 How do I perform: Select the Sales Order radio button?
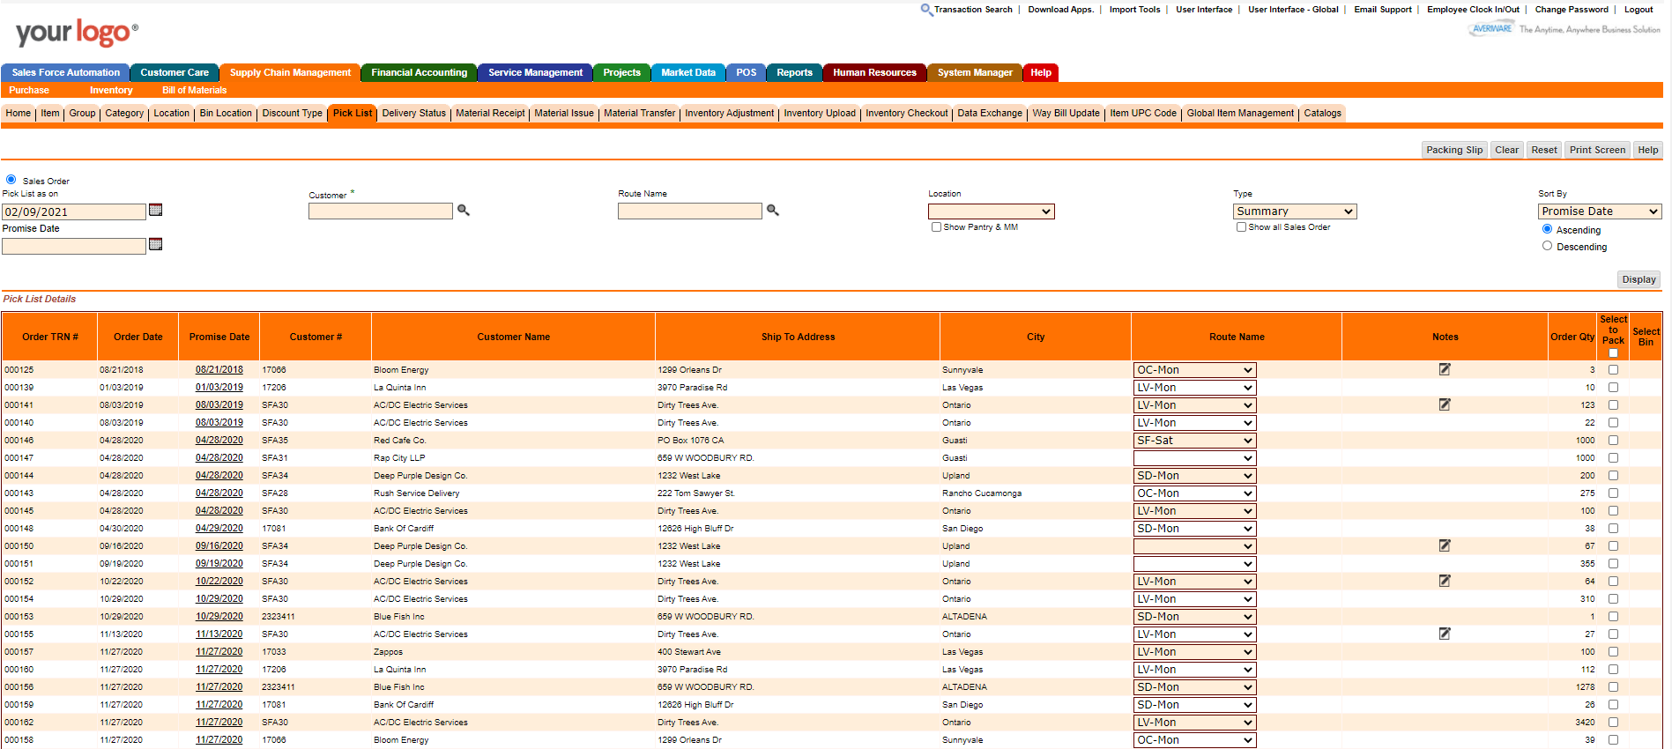point(11,180)
